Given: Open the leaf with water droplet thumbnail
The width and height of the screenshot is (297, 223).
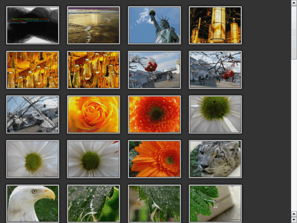Looking at the screenshot, I should click(x=215, y=204).
